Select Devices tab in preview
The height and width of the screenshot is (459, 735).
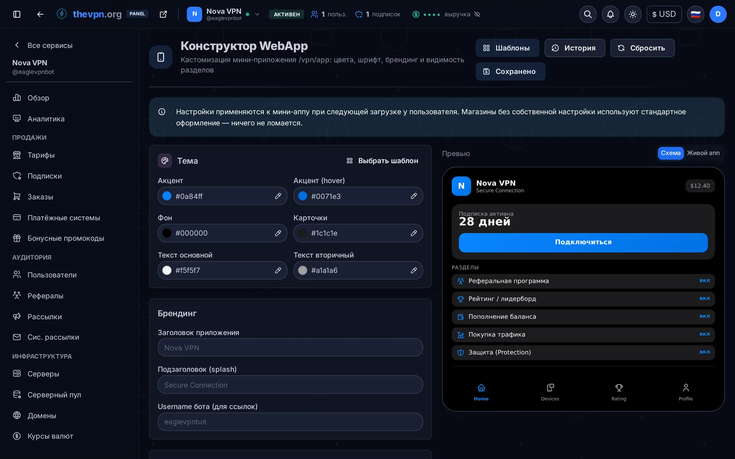pos(550,392)
